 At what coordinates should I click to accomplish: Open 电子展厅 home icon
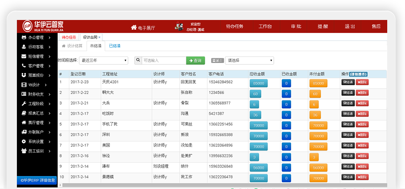coord(133,28)
